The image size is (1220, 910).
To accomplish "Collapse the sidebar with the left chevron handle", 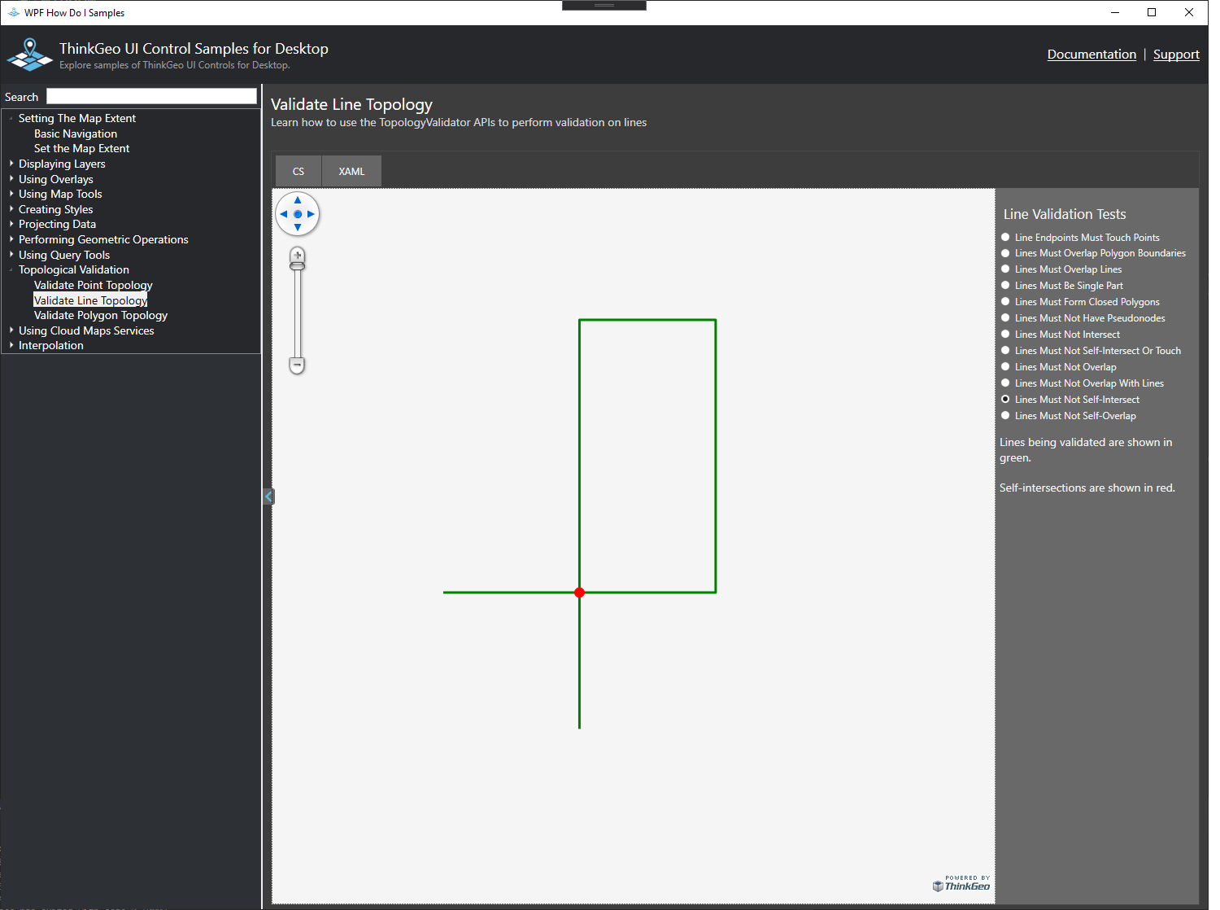I will pos(268,497).
